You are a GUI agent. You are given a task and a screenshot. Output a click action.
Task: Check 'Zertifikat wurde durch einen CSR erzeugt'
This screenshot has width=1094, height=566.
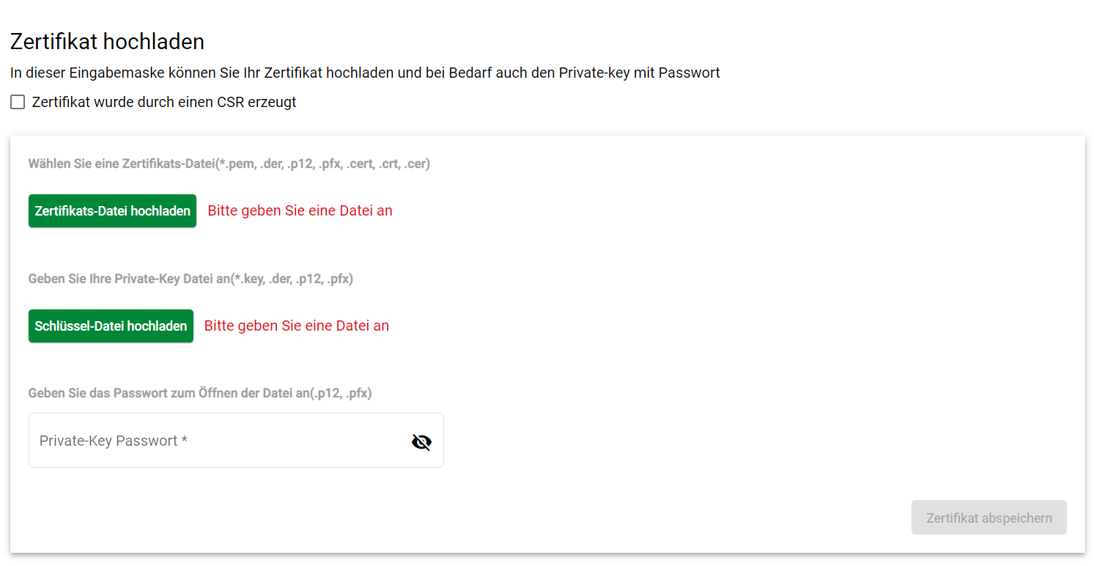18,102
